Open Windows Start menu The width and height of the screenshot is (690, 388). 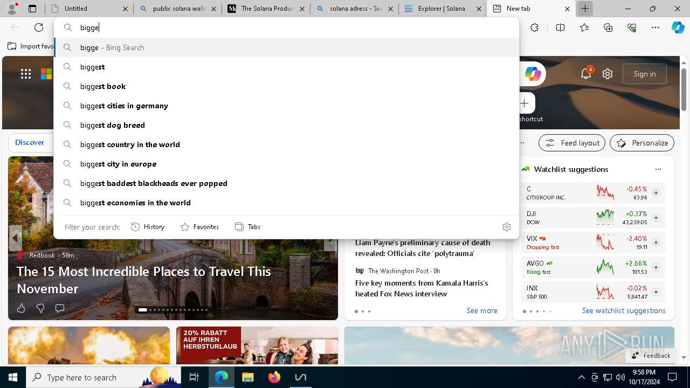13,377
